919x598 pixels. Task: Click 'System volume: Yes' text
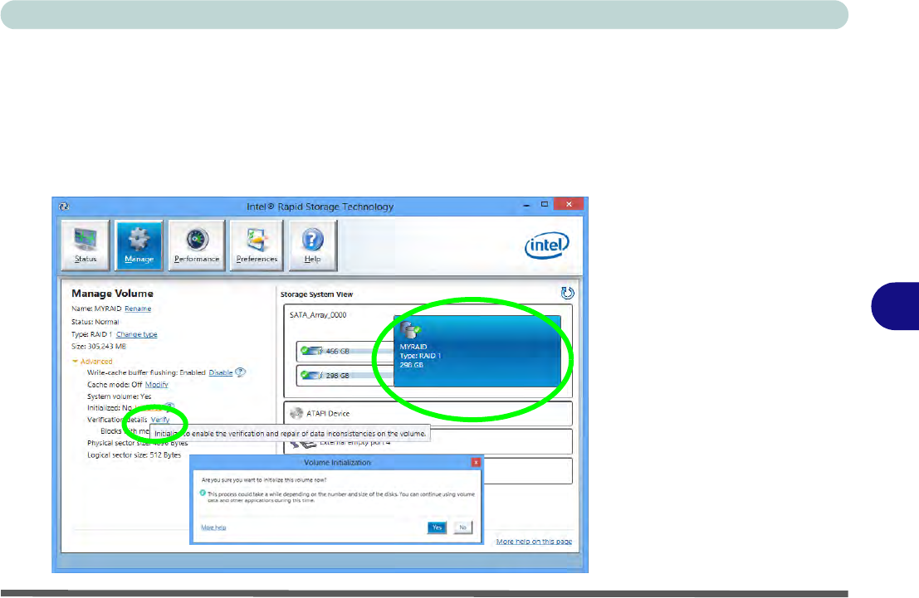(119, 396)
